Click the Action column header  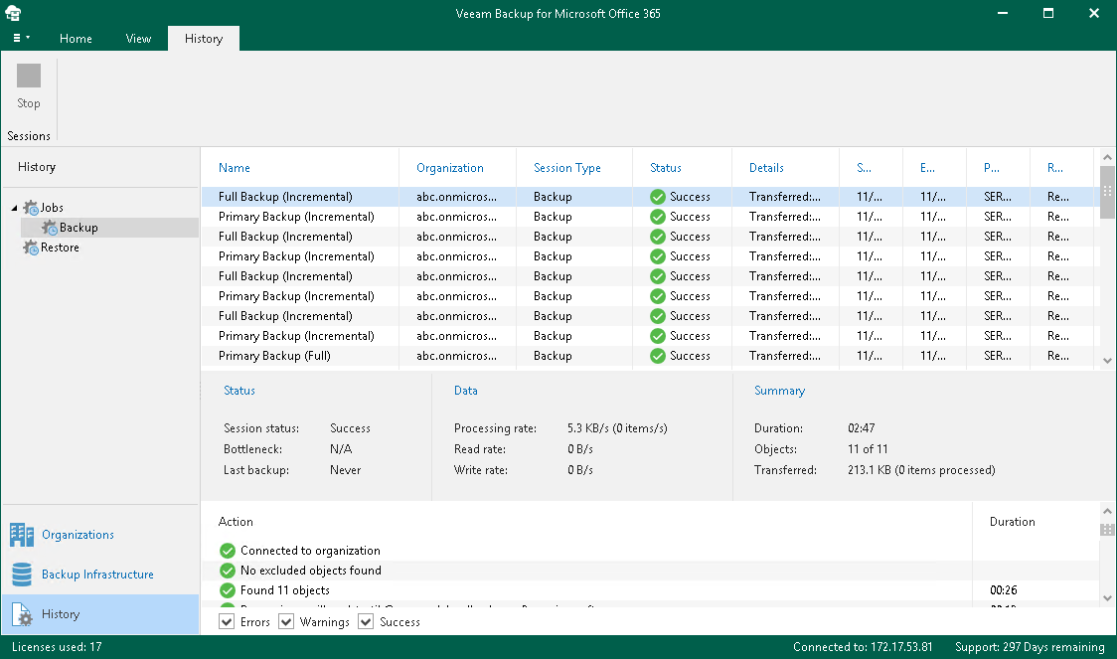click(236, 522)
